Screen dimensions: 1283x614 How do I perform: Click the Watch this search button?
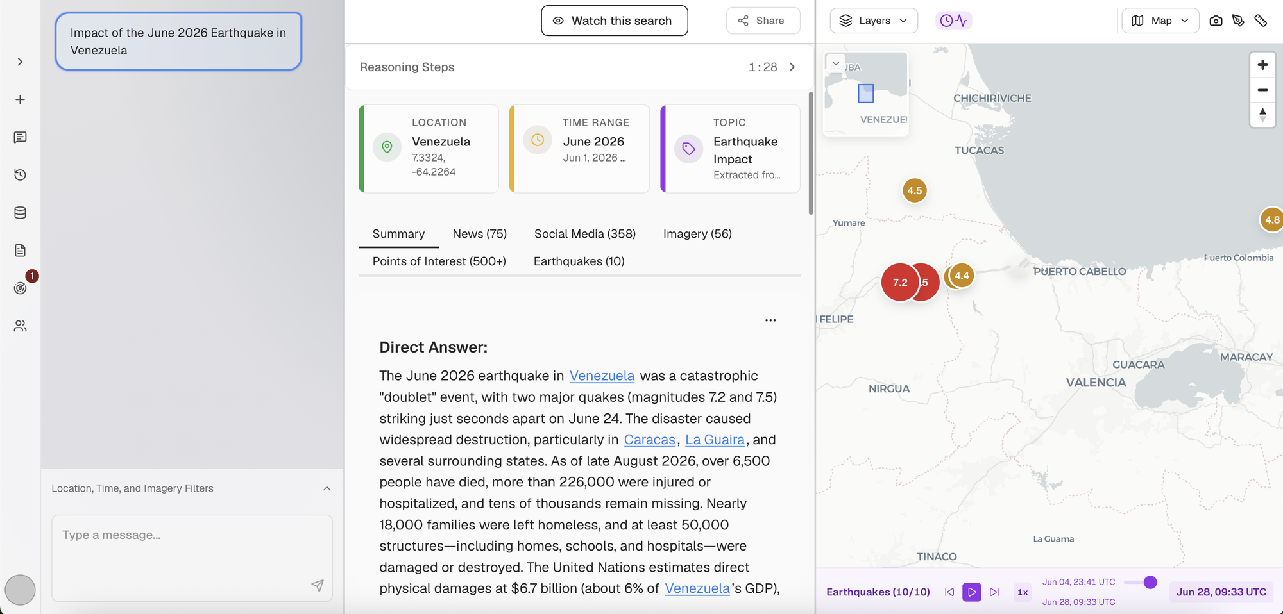615,21
